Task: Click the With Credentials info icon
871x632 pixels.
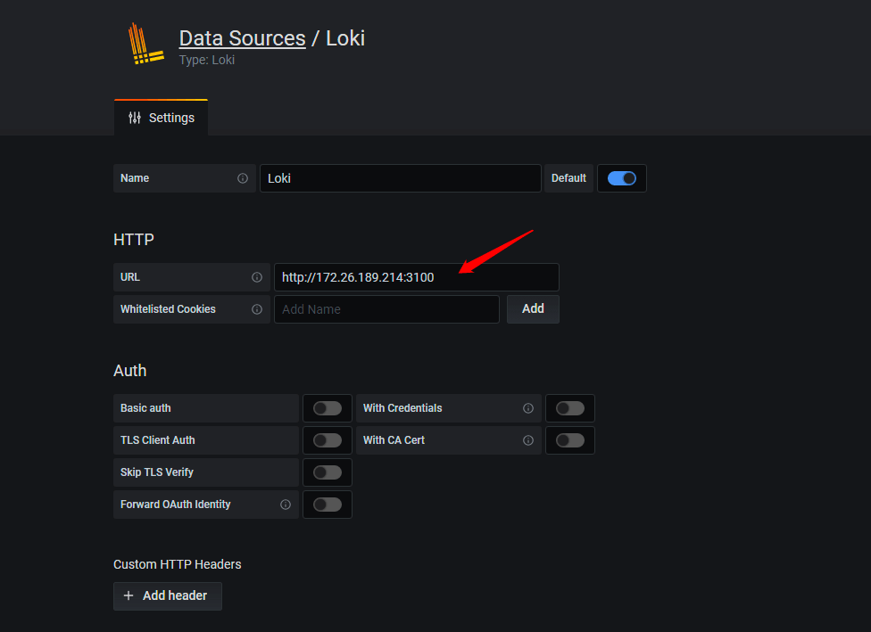Action: (528, 408)
